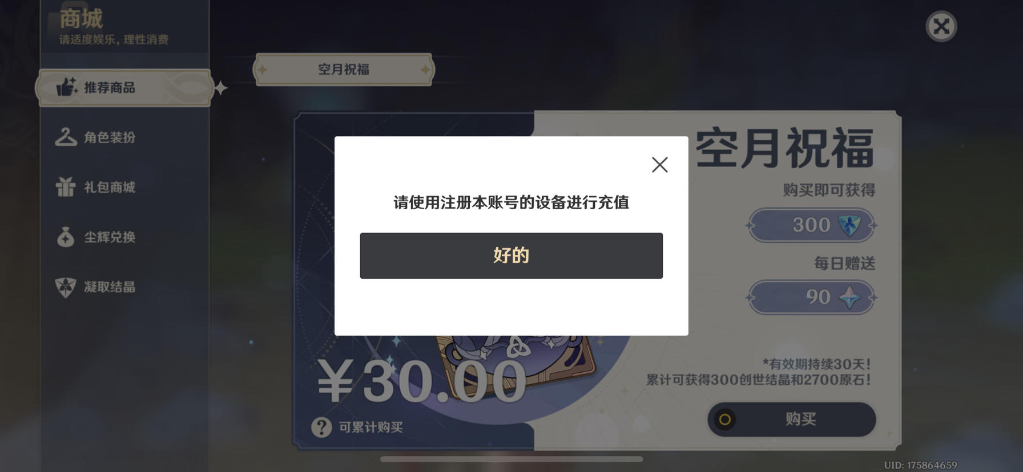Click the circle icon on 购买 button
The height and width of the screenshot is (472, 1023).
(725, 420)
